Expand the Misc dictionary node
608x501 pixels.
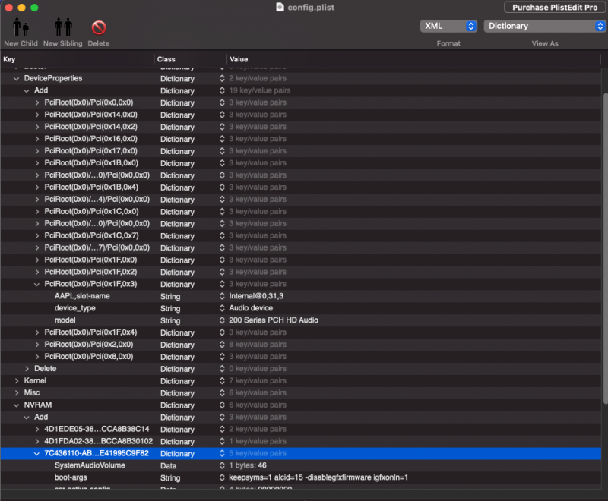pyautogui.click(x=17, y=393)
